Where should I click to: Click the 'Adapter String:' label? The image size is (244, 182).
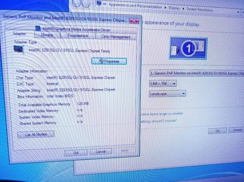tap(29, 91)
